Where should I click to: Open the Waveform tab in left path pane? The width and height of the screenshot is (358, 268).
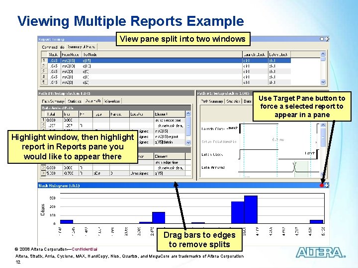point(112,101)
